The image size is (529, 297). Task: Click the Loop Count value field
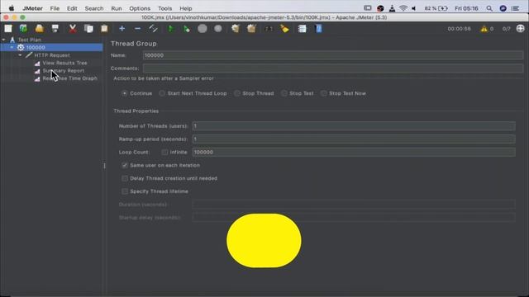pos(354,152)
